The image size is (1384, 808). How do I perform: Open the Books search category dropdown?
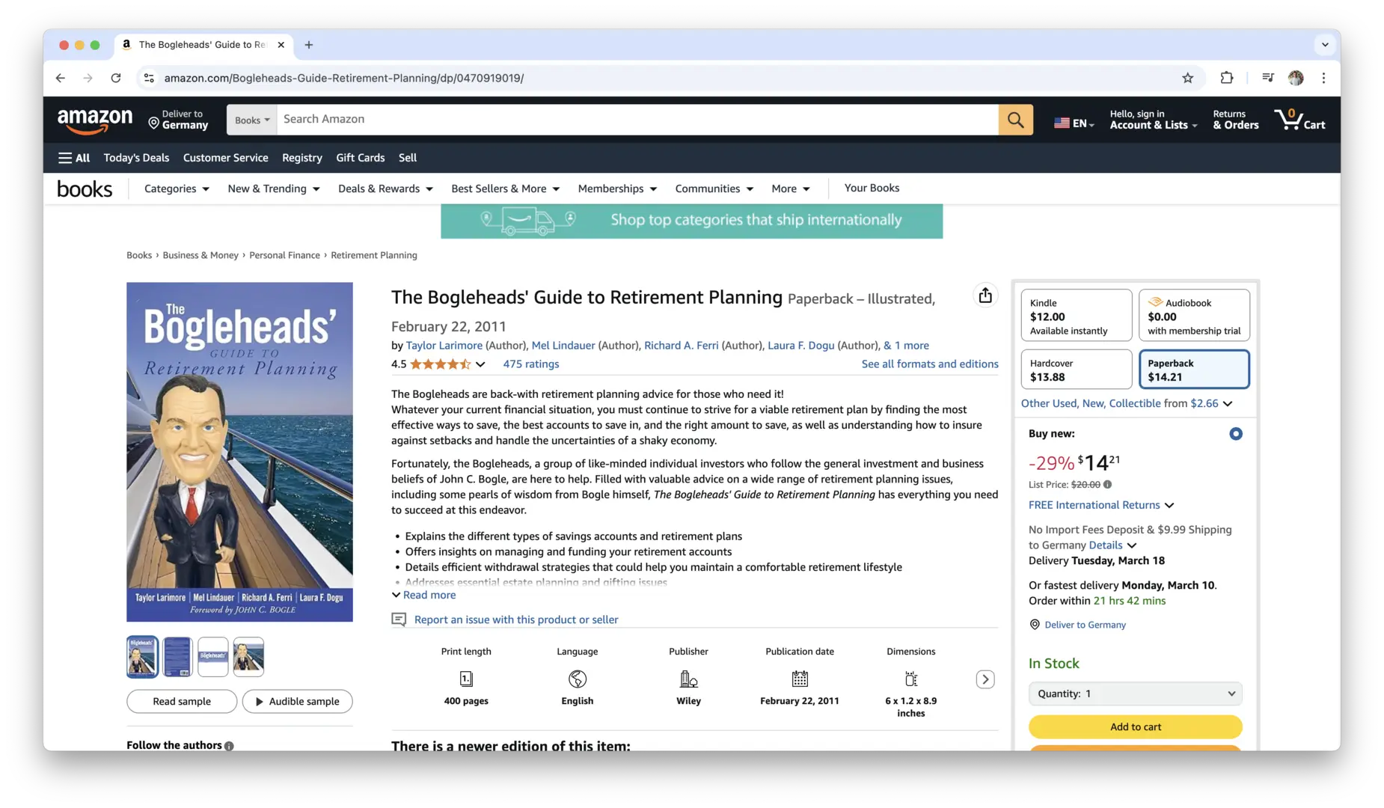coord(252,120)
